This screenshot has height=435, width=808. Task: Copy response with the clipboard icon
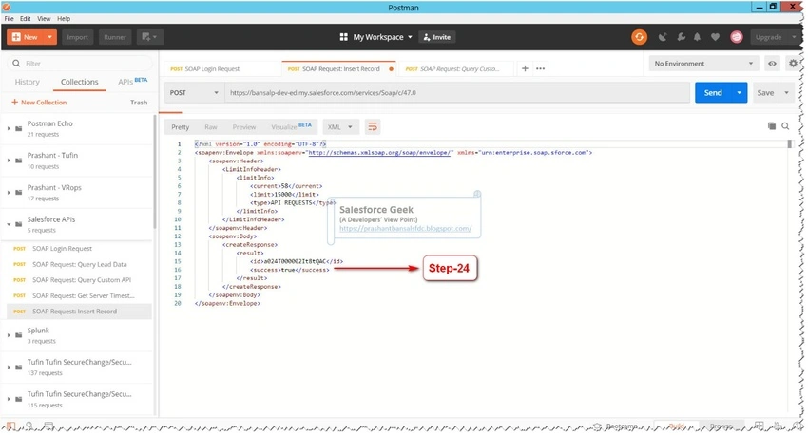point(772,126)
